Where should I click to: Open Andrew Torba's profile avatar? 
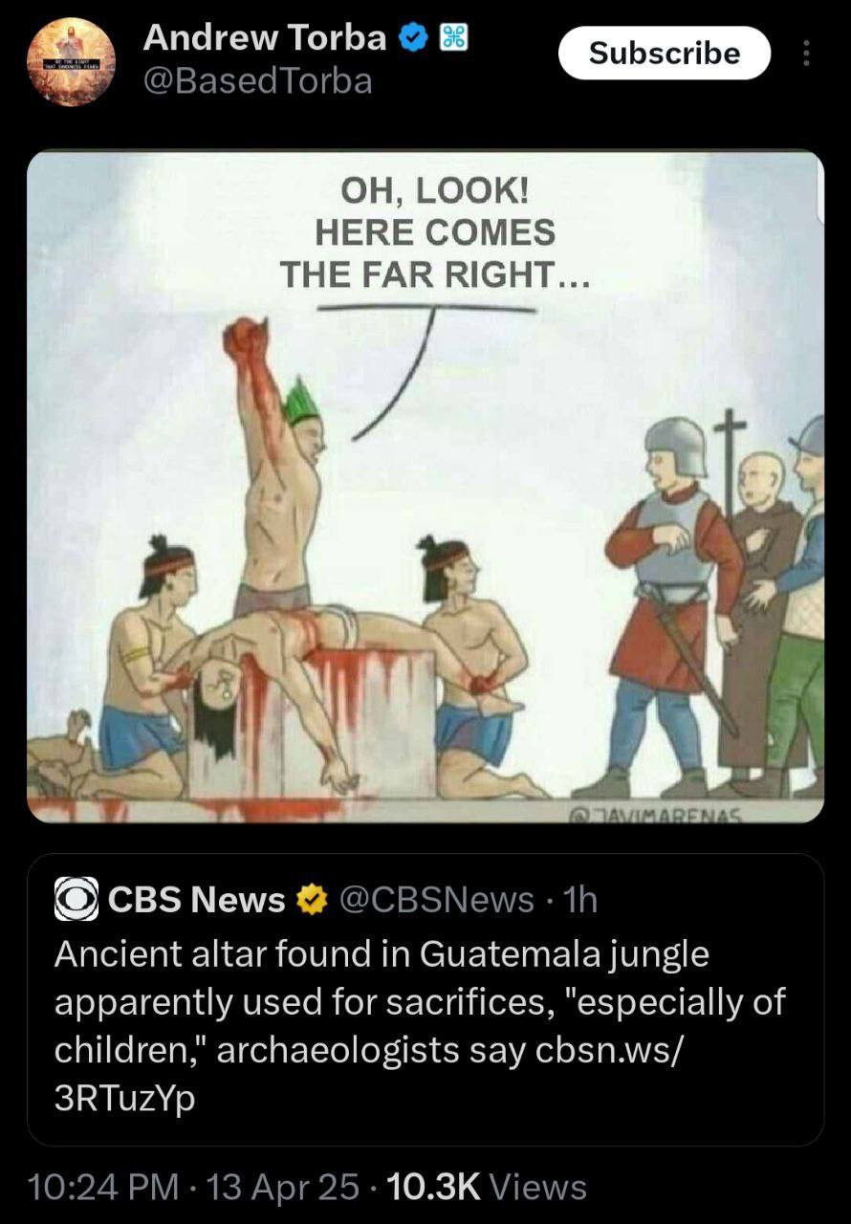coord(71,60)
